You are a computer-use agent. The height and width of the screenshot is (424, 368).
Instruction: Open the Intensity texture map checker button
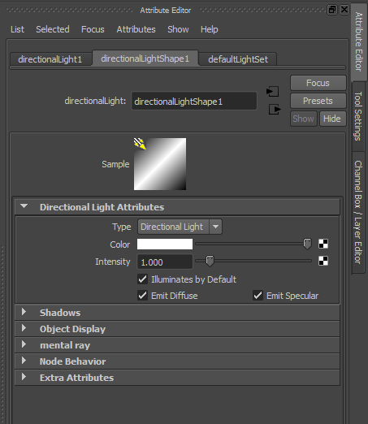[x=323, y=261]
